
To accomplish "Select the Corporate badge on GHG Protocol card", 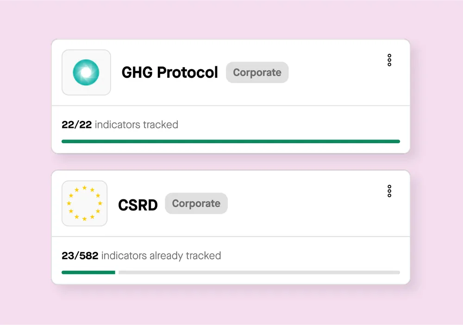I will [257, 72].
